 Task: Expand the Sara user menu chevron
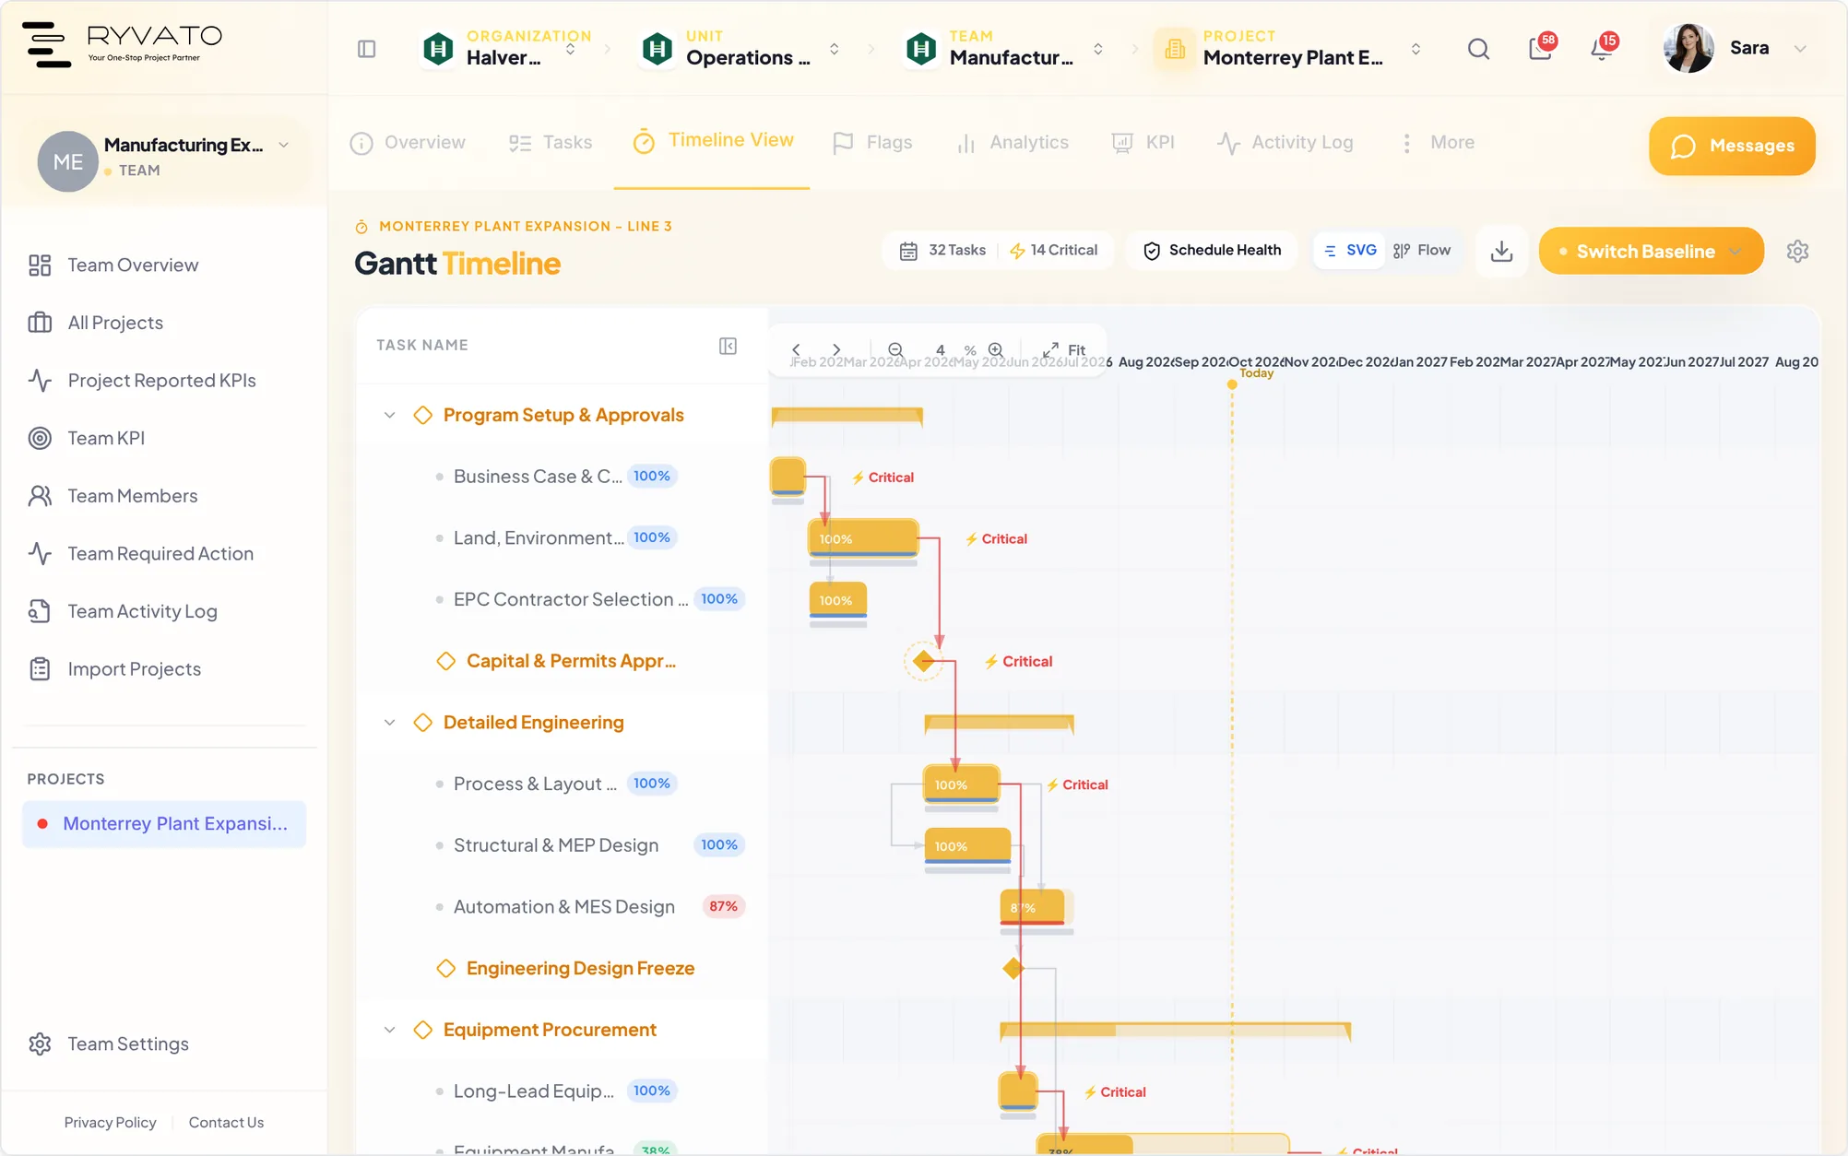pos(1799,49)
